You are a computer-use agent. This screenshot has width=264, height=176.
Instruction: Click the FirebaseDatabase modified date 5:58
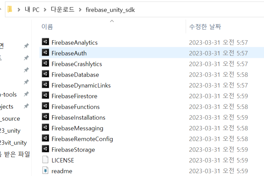pyautogui.click(x=218, y=75)
